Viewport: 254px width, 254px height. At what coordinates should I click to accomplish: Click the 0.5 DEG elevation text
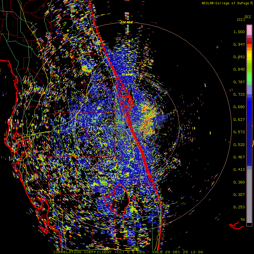click(x=136, y=252)
